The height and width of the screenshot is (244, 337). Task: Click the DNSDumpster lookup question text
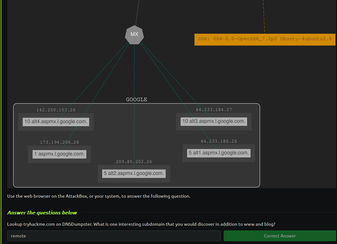(141, 224)
